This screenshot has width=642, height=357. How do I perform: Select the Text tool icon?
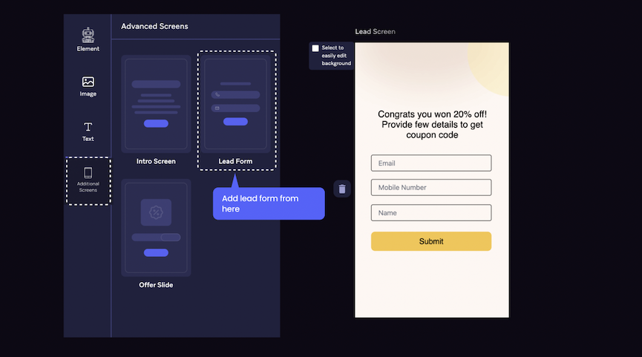point(88,128)
